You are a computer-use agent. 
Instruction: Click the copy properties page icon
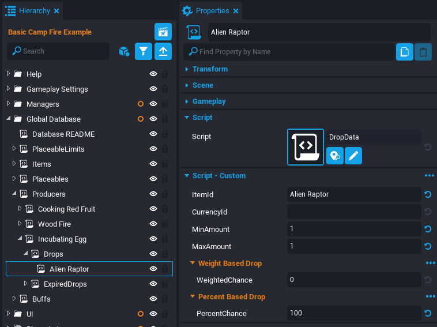(x=405, y=52)
